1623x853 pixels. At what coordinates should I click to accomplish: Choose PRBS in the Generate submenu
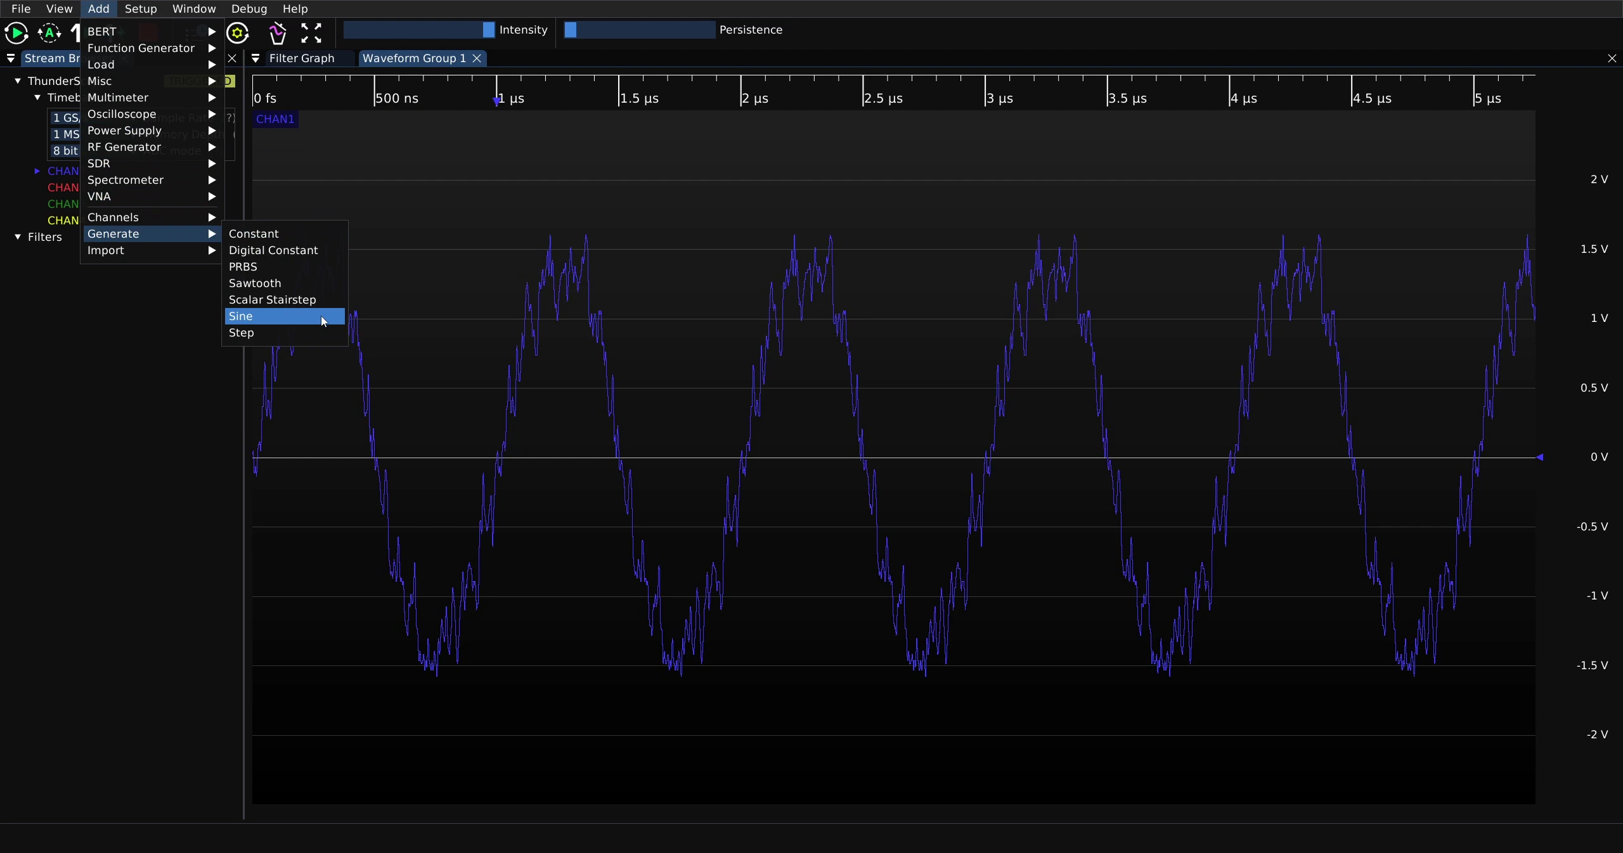(x=285, y=267)
